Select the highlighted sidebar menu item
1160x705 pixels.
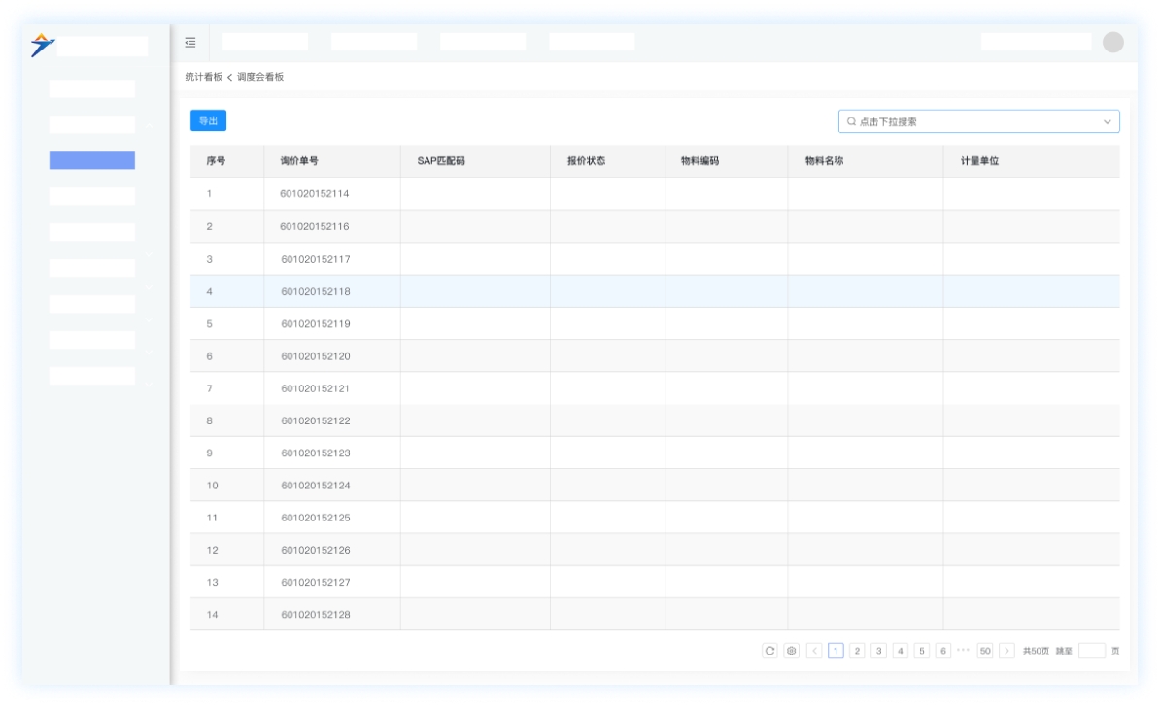pos(92,160)
